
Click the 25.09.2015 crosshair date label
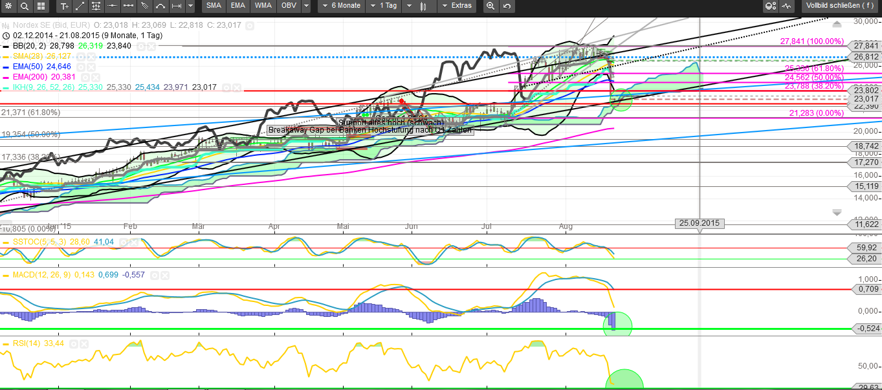pyautogui.click(x=699, y=223)
